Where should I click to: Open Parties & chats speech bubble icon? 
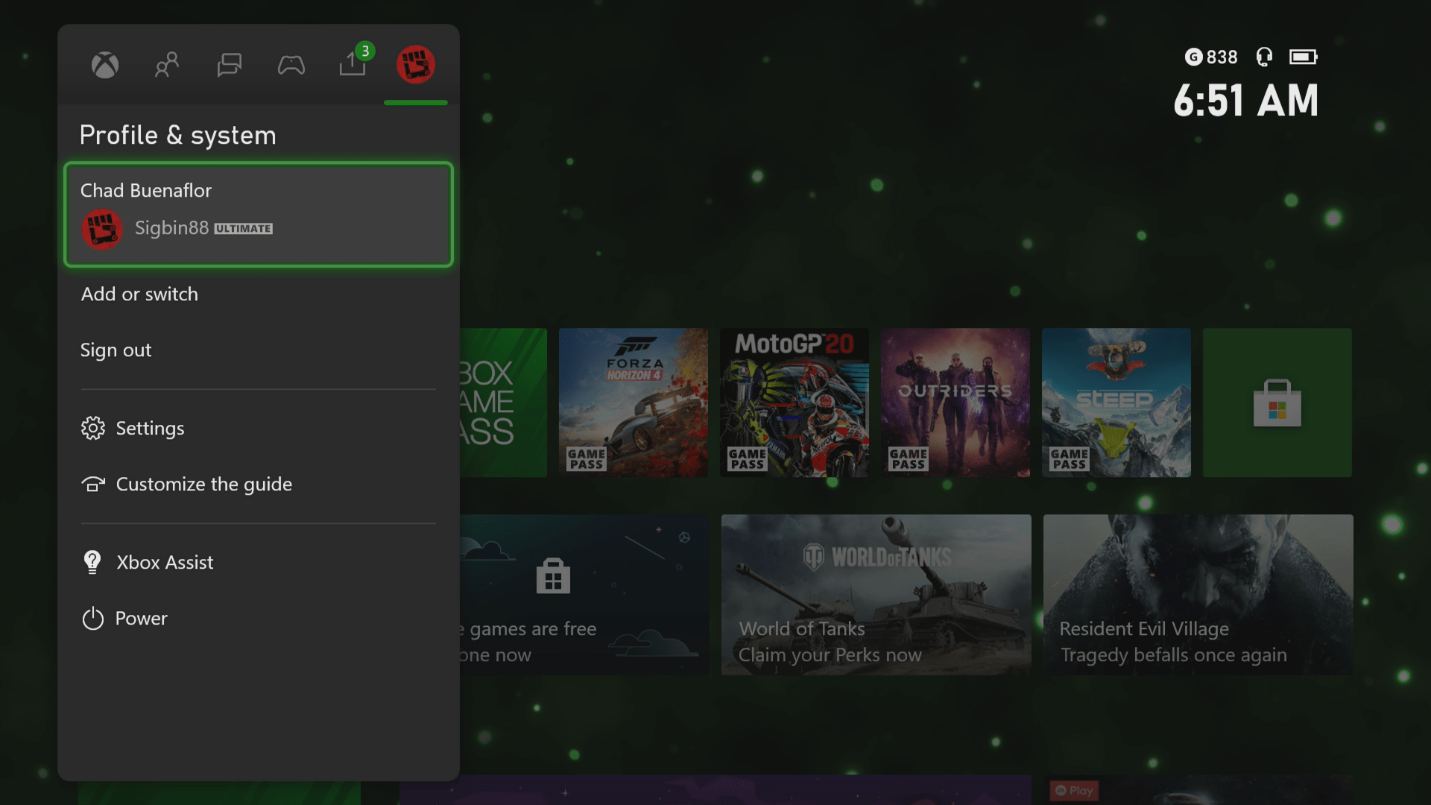(229, 65)
